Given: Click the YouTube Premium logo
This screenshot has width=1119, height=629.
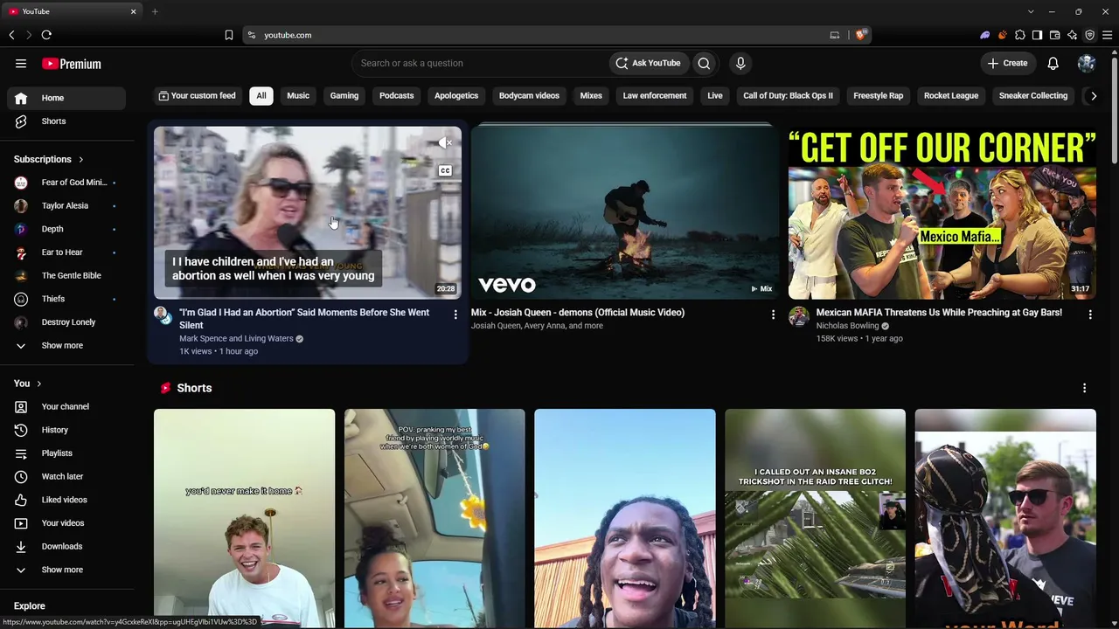Looking at the screenshot, I should click(x=72, y=64).
